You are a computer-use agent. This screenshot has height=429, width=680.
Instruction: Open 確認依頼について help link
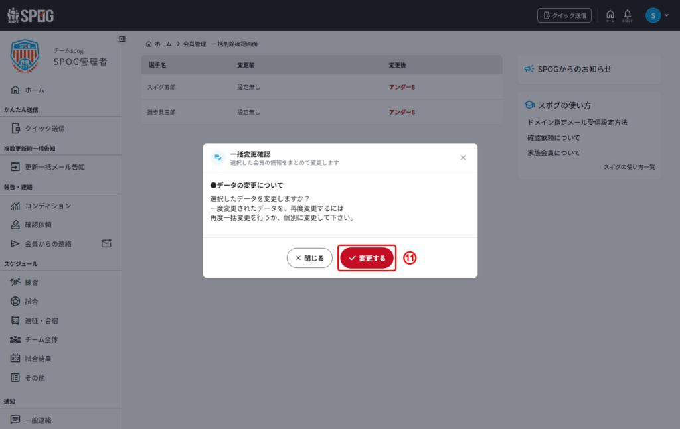[x=553, y=138]
